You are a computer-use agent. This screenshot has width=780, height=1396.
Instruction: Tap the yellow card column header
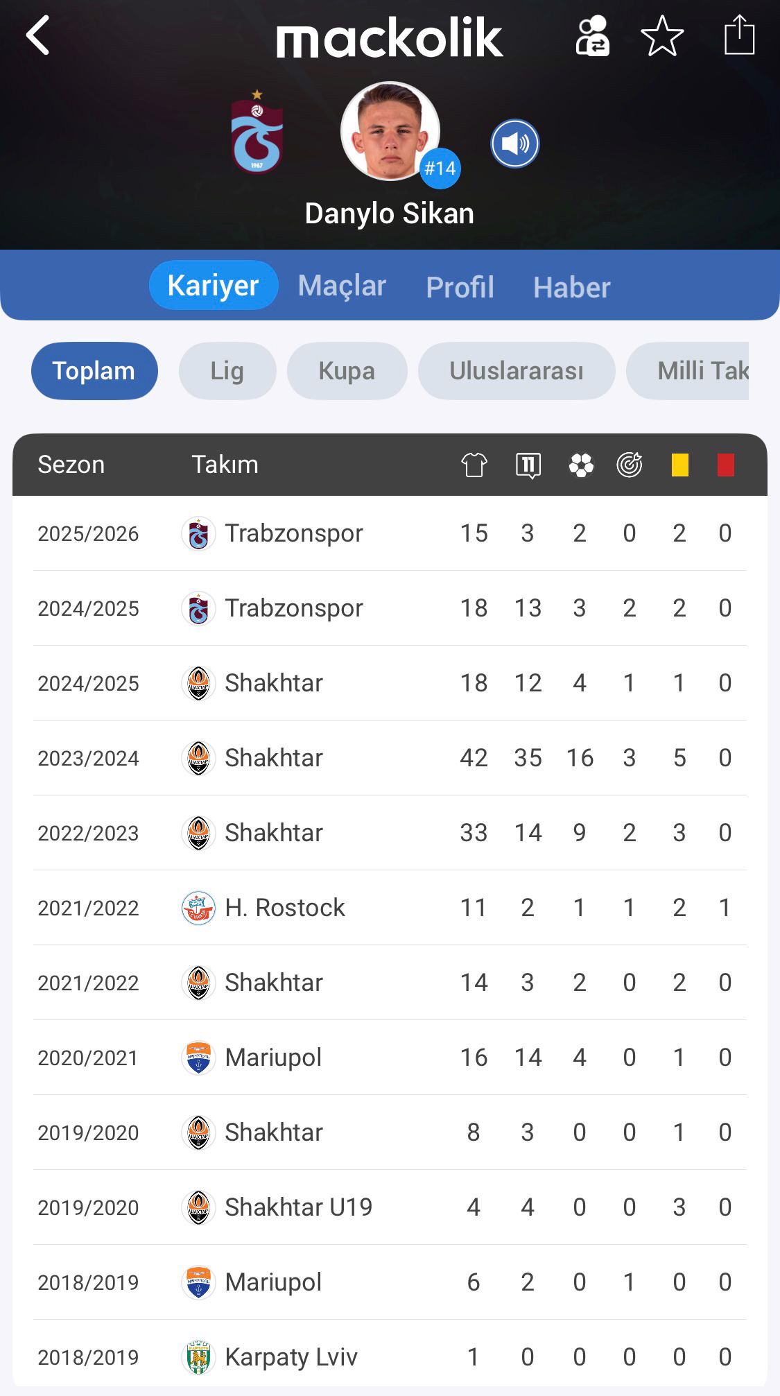[x=679, y=465]
